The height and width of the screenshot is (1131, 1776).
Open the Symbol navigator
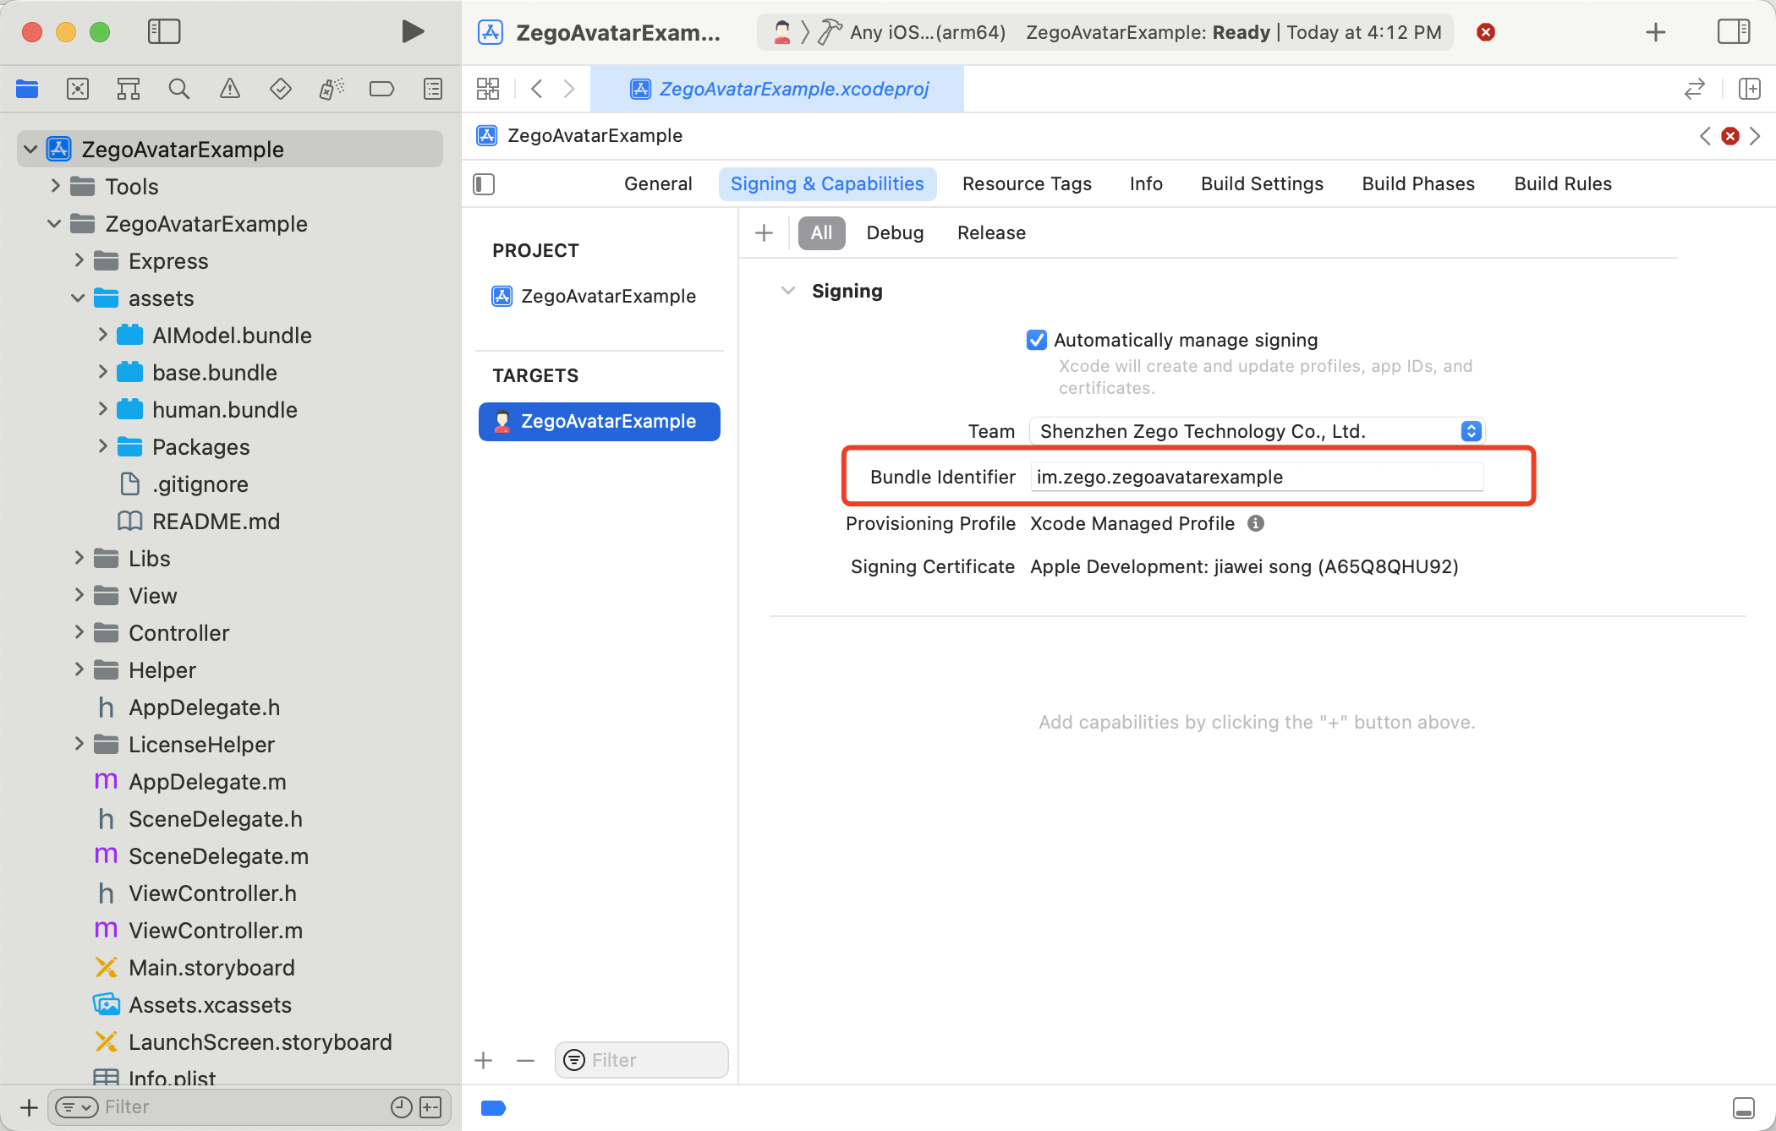[x=129, y=89]
